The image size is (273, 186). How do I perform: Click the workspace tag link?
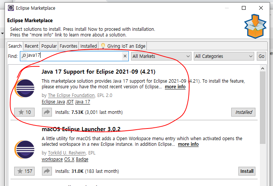click(x=52, y=159)
